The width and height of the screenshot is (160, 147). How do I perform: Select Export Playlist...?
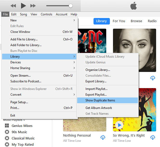(x=108, y=95)
